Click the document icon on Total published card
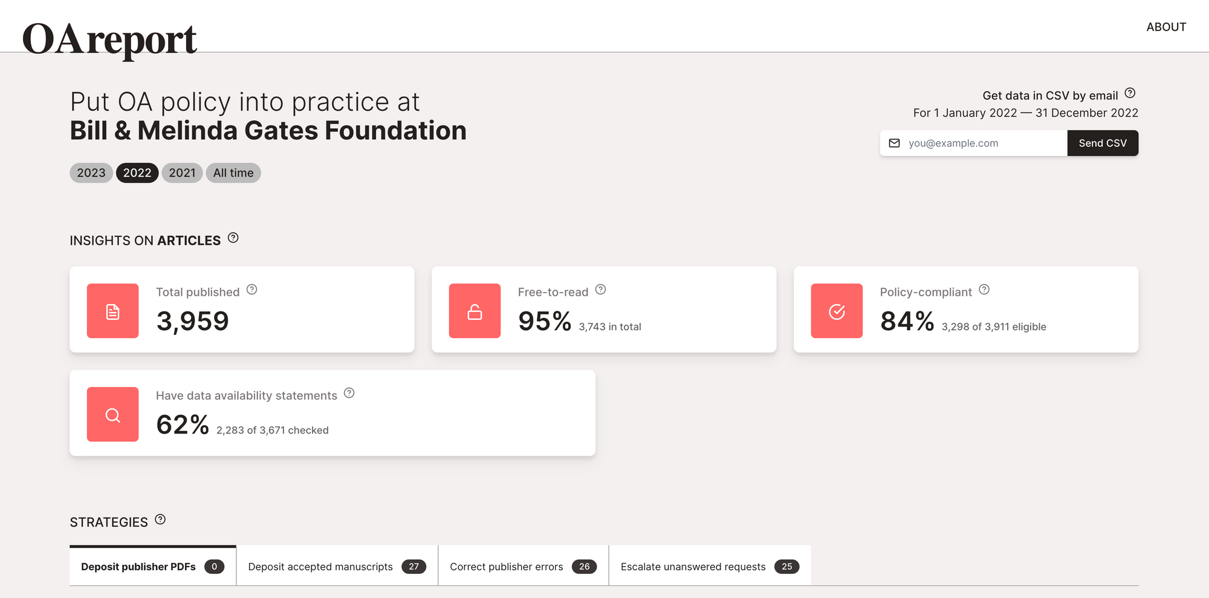Screen dimensions: 1209x598 point(112,311)
